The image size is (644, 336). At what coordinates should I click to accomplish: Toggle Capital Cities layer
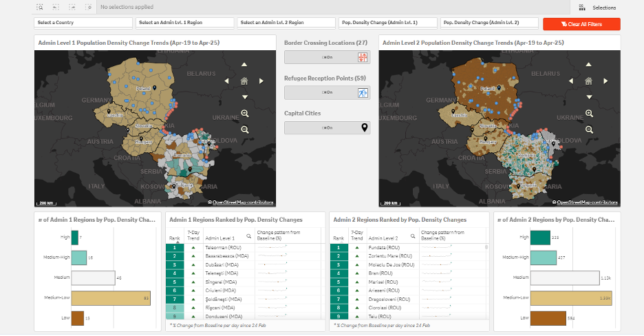point(327,127)
